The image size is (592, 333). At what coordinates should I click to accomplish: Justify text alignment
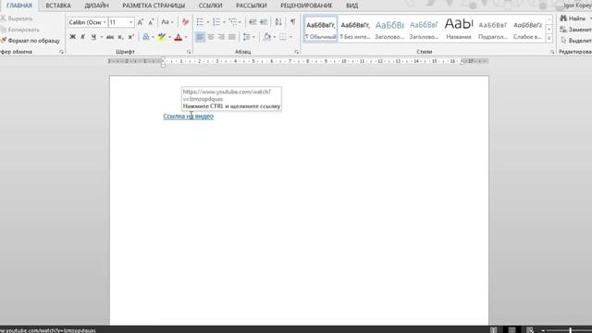click(232, 37)
